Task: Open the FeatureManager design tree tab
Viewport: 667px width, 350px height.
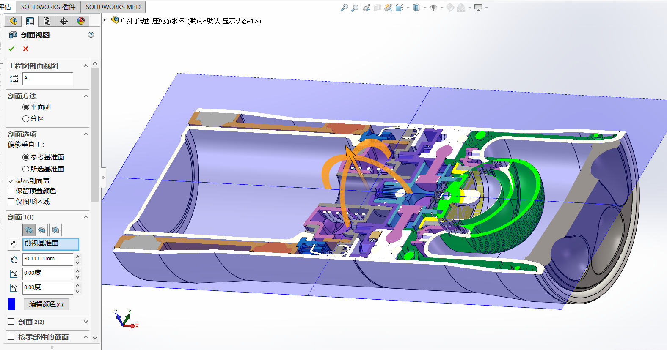Action: pos(13,21)
